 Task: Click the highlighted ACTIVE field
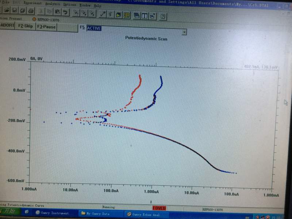(x=94, y=29)
